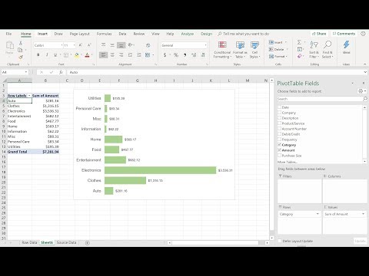Open Conditional Formatting menu
Screen dimensions: 369x276
click(x=222, y=50)
